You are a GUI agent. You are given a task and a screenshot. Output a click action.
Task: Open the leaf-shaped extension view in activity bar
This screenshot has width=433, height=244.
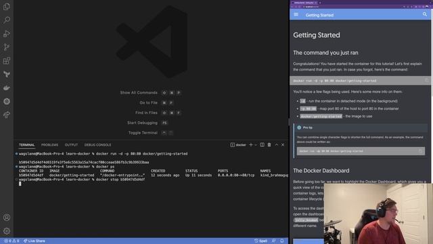(x=7, y=74)
